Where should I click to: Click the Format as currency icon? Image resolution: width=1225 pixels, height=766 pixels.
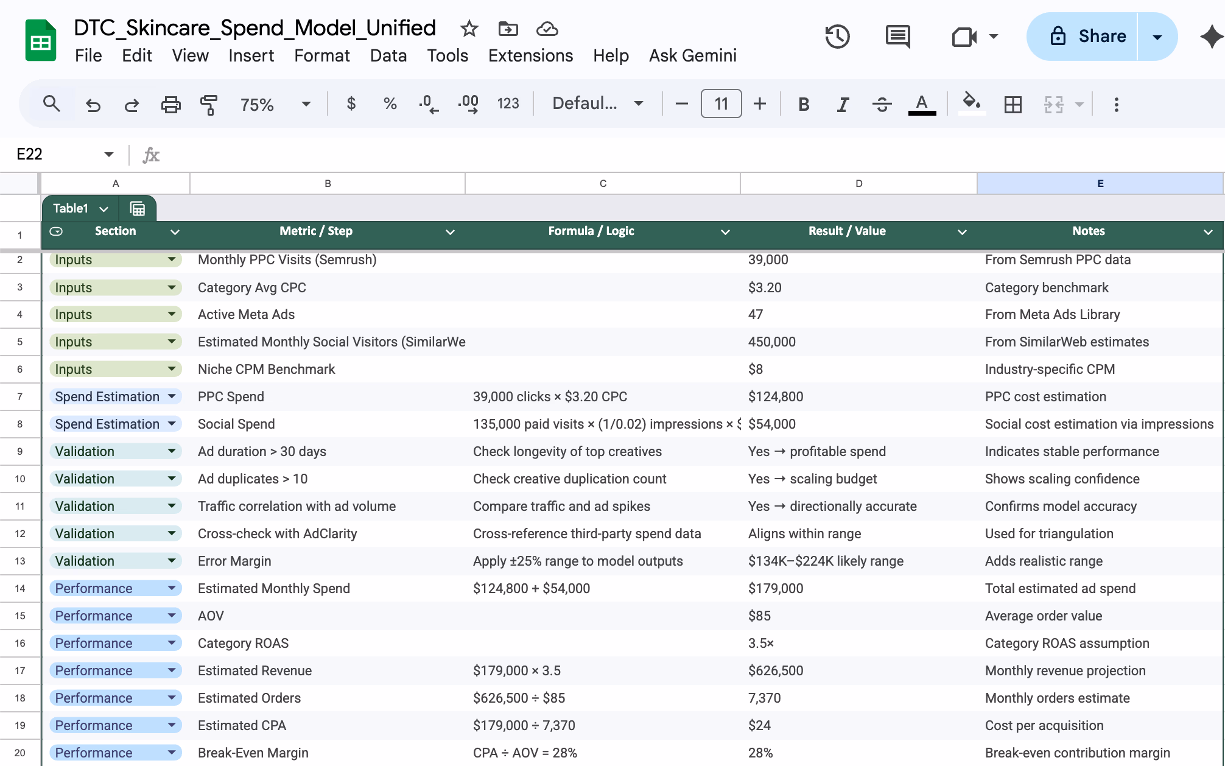click(351, 104)
